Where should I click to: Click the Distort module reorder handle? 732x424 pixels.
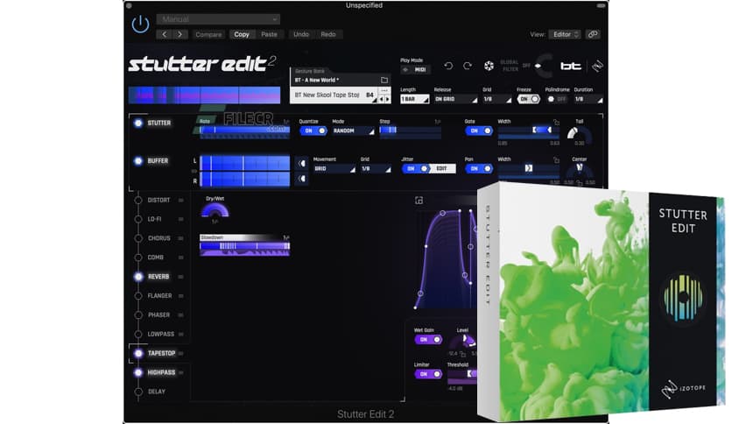[180, 201]
